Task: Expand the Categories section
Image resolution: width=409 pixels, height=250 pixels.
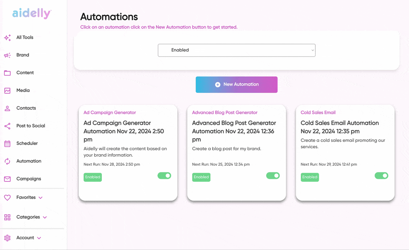Action: (45, 217)
